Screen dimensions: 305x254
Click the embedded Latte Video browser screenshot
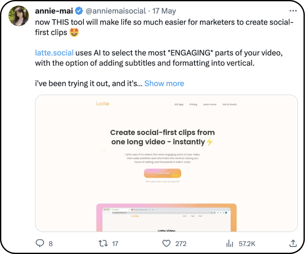[166, 218]
